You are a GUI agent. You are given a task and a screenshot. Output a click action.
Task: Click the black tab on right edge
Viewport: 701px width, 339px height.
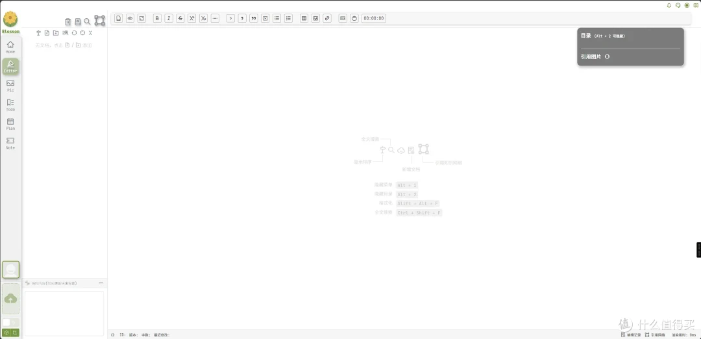coord(699,249)
